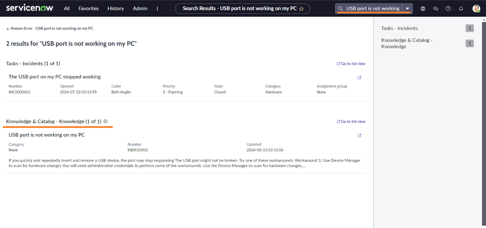Open the Favorites menu
The width and height of the screenshot is (486, 228).
[x=88, y=8]
